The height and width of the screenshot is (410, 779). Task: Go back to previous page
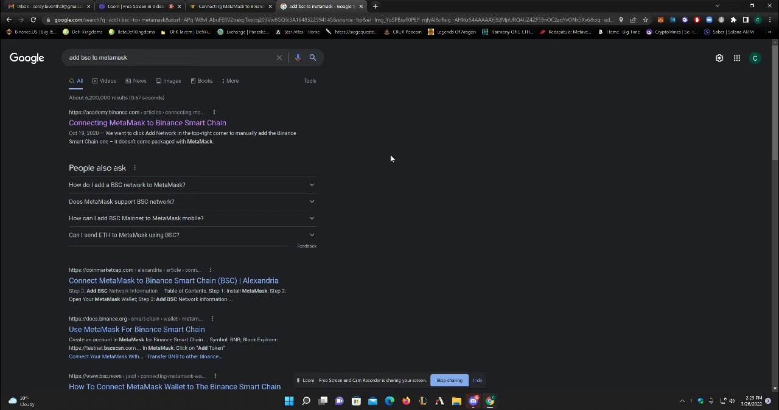coord(9,19)
